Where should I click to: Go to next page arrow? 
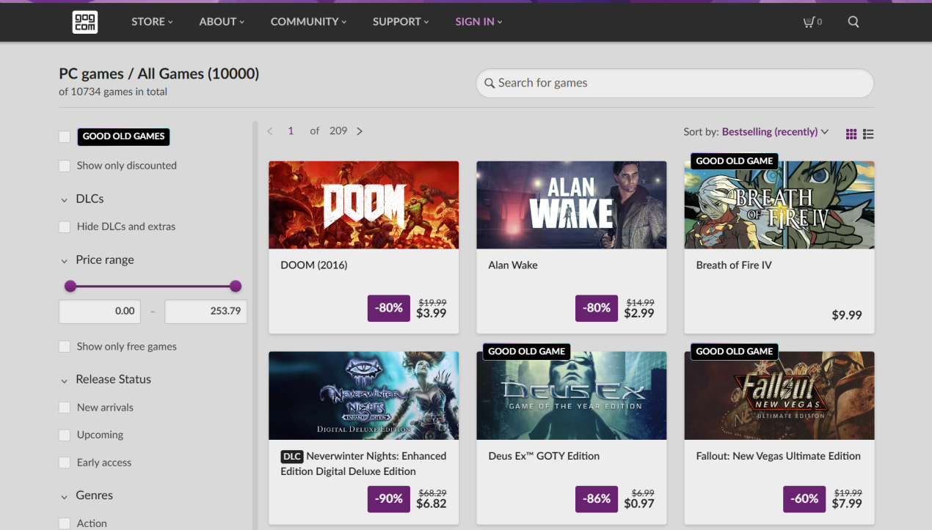pyautogui.click(x=360, y=131)
